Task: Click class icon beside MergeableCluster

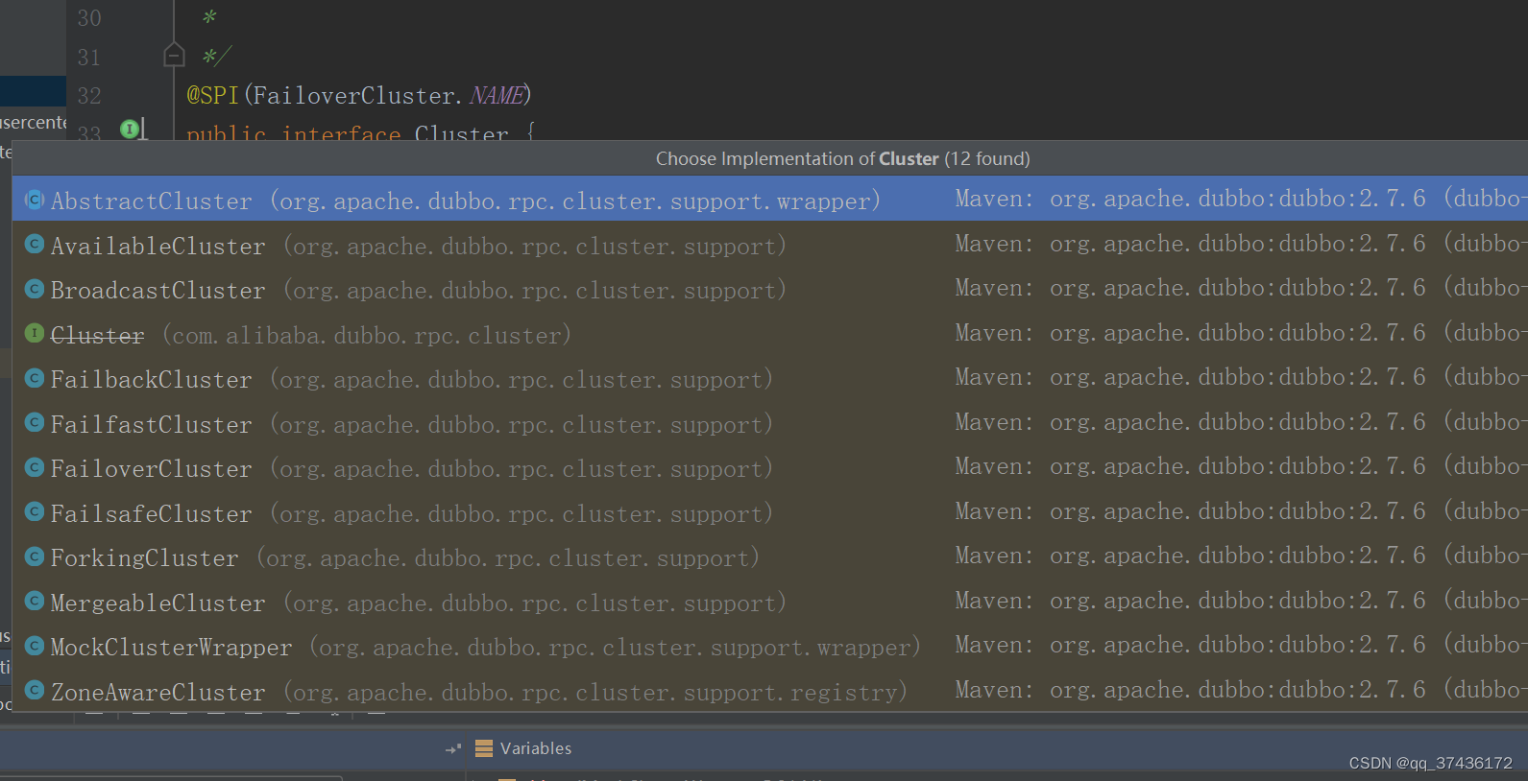Action: pos(35,601)
